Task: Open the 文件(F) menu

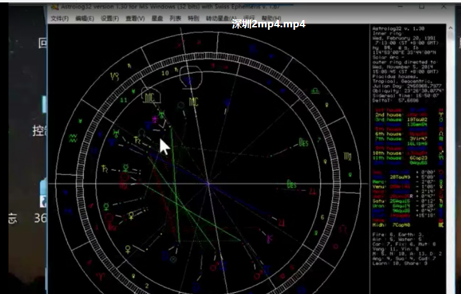Action: click(x=60, y=18)
